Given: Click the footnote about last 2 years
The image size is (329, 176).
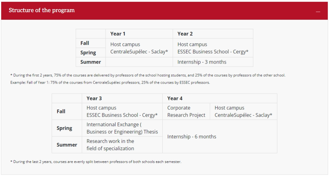Looking at the screenshot, I should pyautogui.click(x=96, y=161).
